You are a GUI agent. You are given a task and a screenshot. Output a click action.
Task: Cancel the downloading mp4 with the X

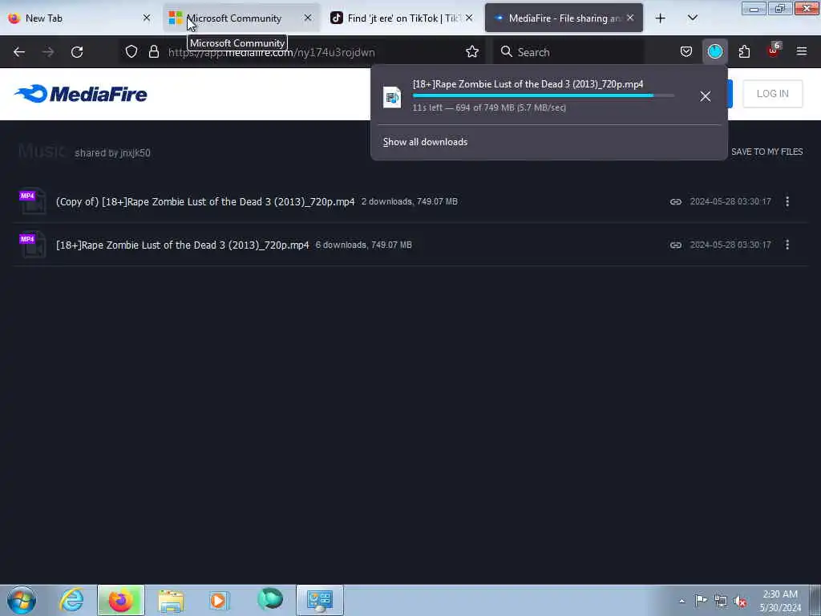(x=706, y=96)
